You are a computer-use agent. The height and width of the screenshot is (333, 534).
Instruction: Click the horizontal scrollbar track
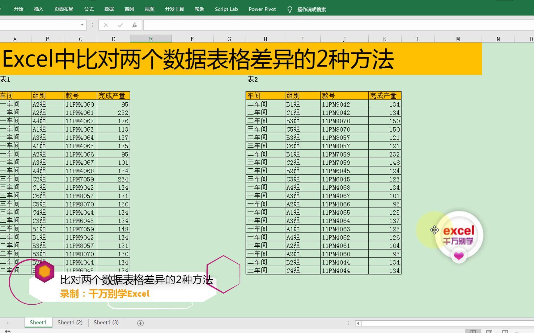(x=447, y=323)
